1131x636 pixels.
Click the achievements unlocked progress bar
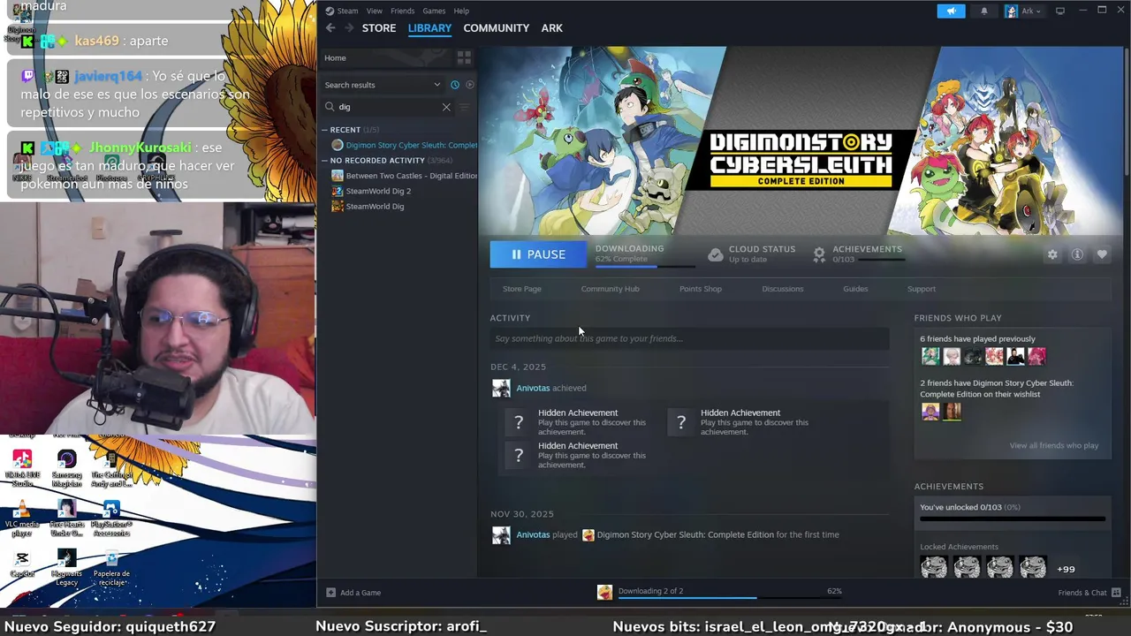1013,519
